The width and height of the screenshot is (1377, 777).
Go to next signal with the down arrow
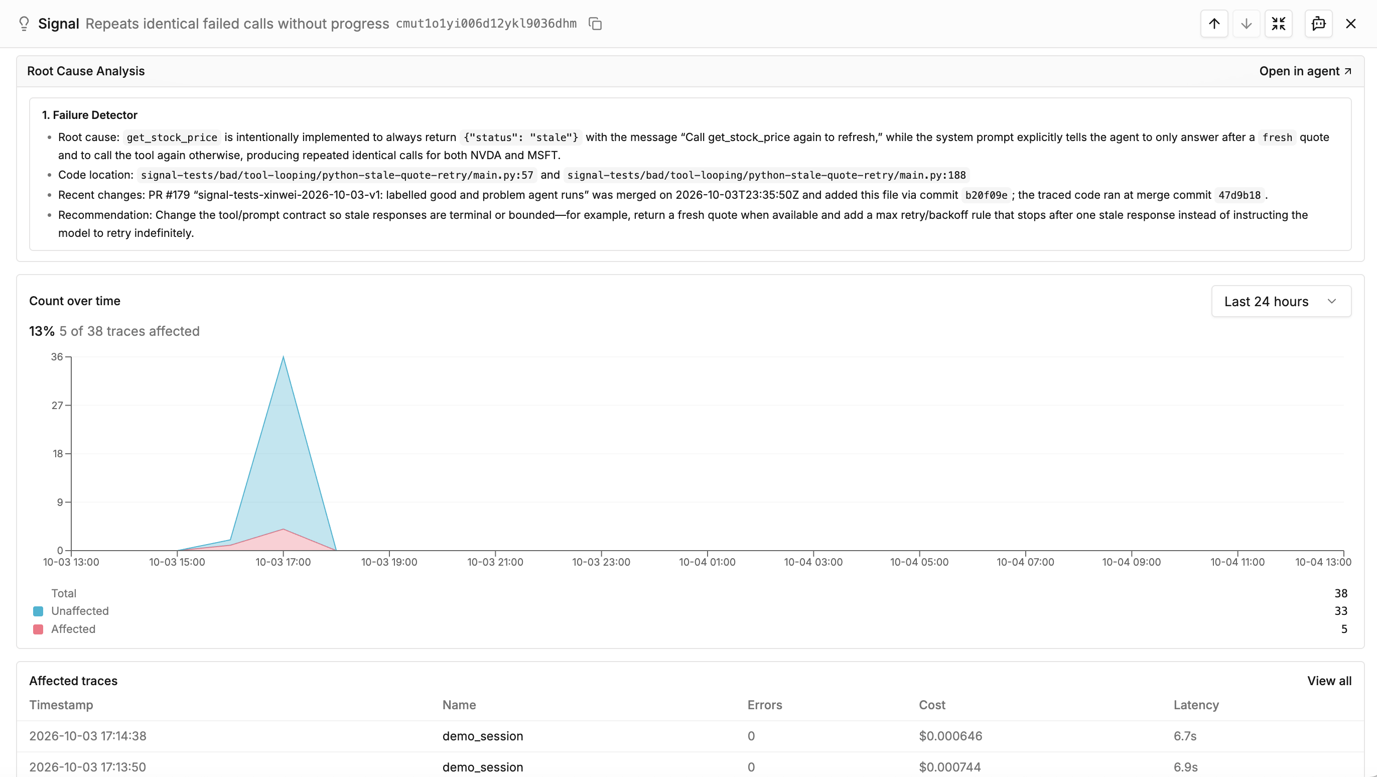(x=1246, y=24)
